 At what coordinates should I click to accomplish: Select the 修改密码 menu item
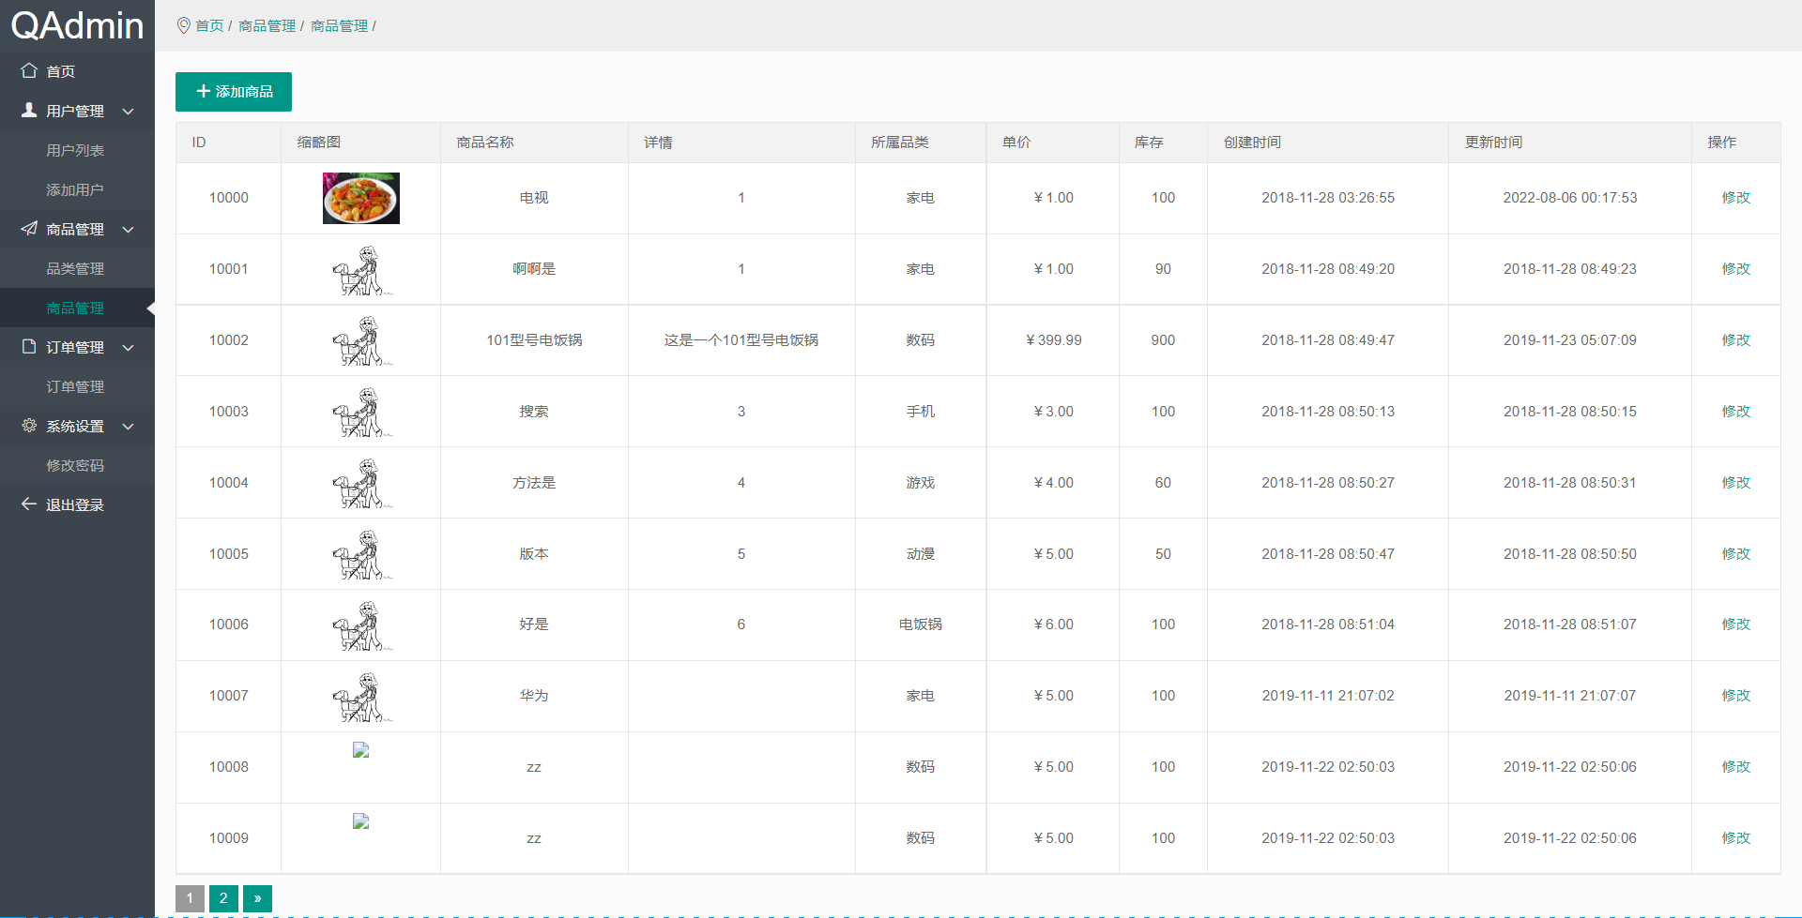pyautogui.click(x=75, y=465)
